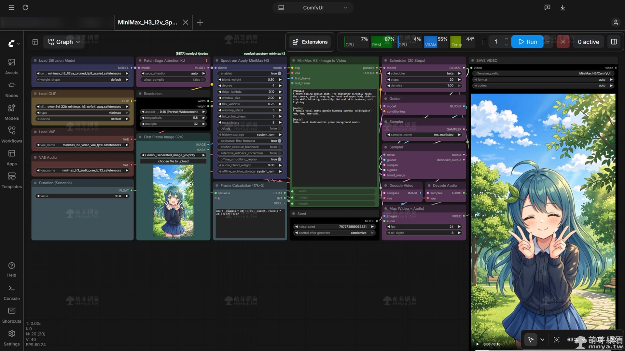Open the ComfyUI dropdown in the title bar
Screen dimensions: 625x351
click(313, 7)
